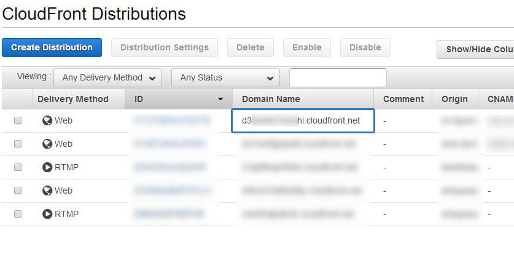The height and width of the screenshot is (255, 514).
Task: Select the first distribution's checkbox
Action: tap(18, 121)
